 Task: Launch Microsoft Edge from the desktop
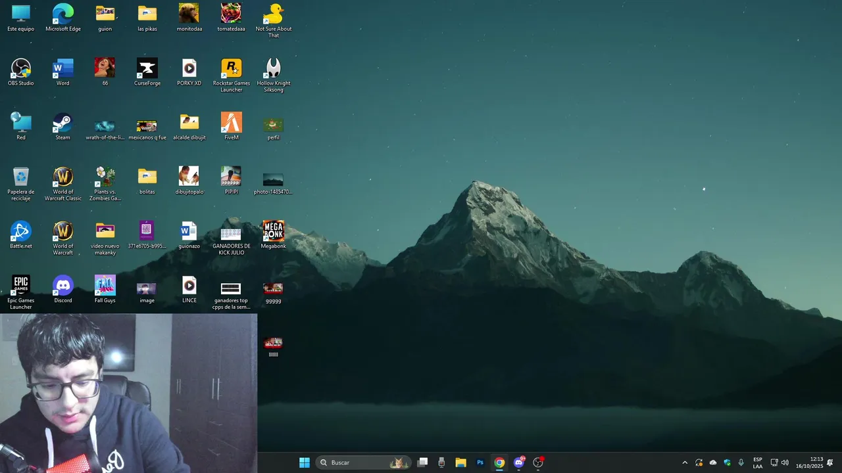point(63,18)
